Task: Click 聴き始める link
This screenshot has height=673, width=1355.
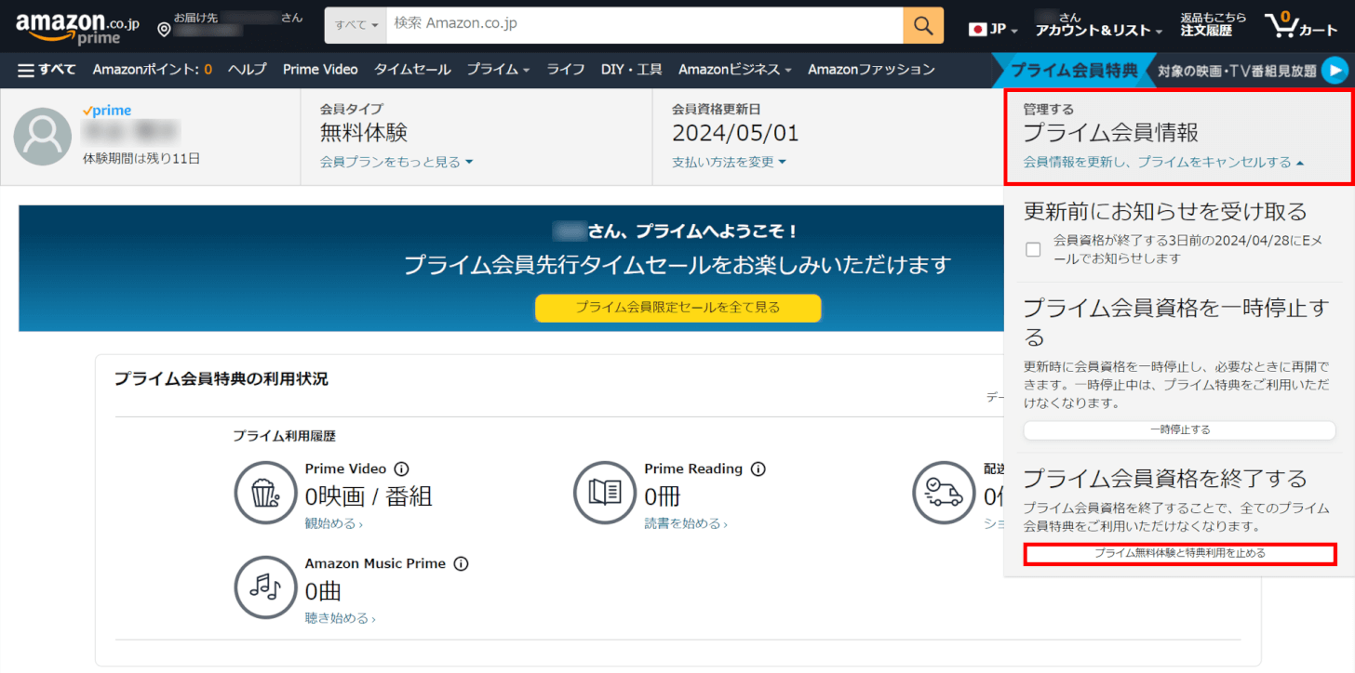Action: (x=340, y=619)
